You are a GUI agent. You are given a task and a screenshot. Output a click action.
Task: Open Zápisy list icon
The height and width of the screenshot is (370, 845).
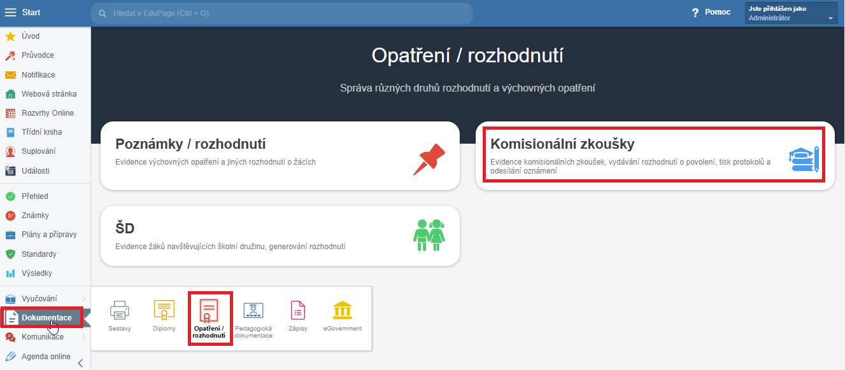(x=298, y=310)
